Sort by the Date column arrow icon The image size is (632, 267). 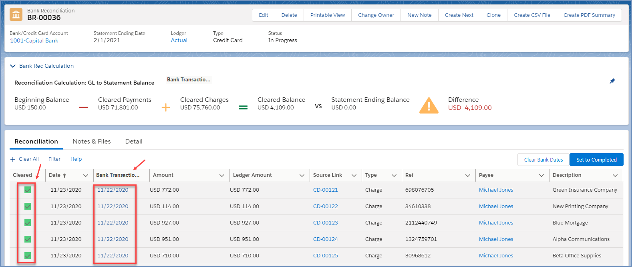tap(64, 176)
